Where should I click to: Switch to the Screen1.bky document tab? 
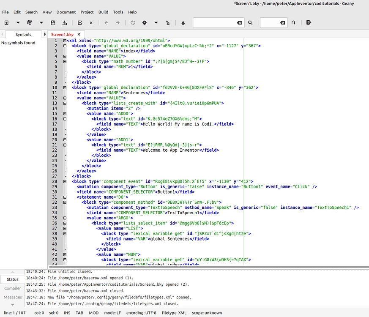tap(63, 34)
